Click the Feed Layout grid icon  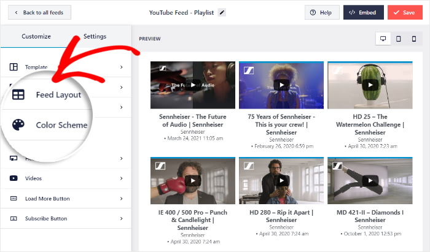coord(18,94)
